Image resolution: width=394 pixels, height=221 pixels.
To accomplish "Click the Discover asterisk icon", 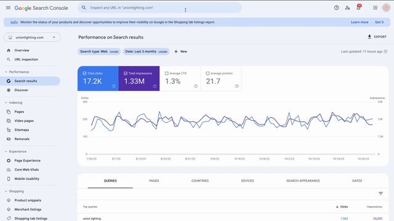I will [x=9, y=90].
